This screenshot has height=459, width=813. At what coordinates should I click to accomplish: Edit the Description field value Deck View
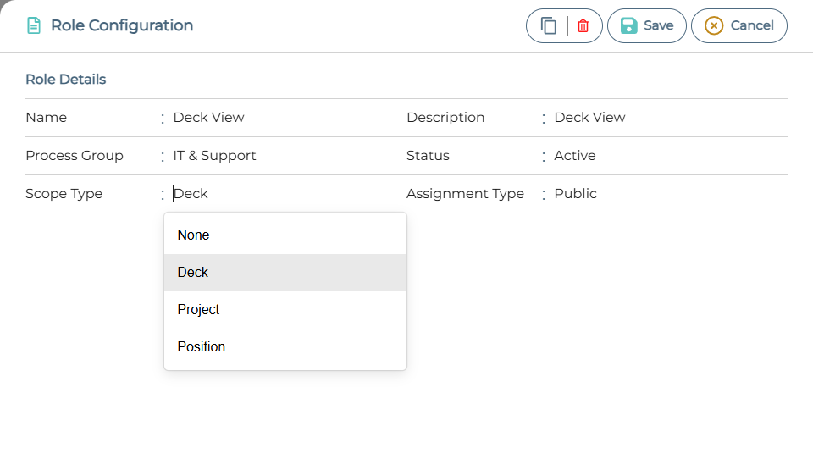[589, 118]
